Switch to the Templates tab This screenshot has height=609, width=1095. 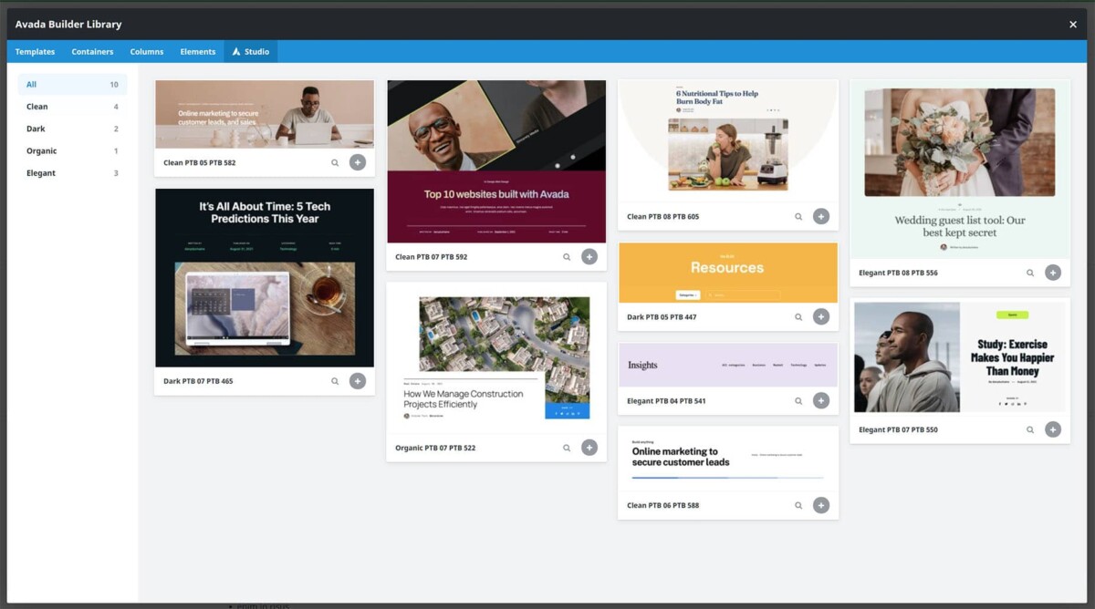(x=35, y=52)
